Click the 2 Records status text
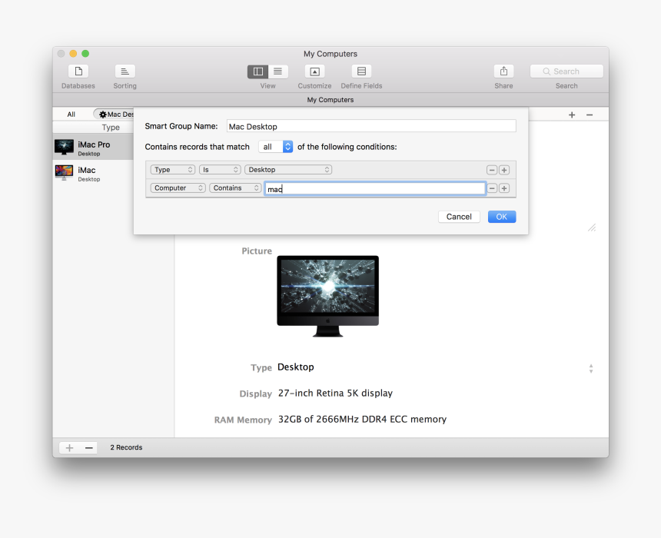The width and height of the screenshot is (661, 538). 126,447
